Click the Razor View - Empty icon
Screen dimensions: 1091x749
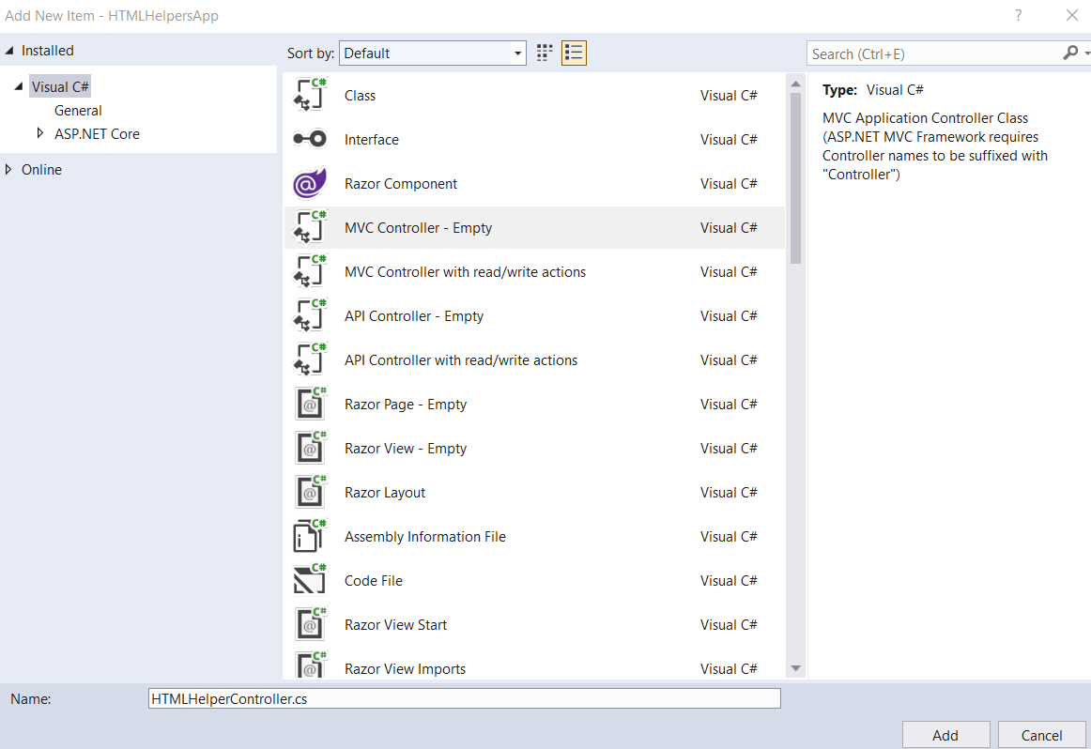[310, 448]
